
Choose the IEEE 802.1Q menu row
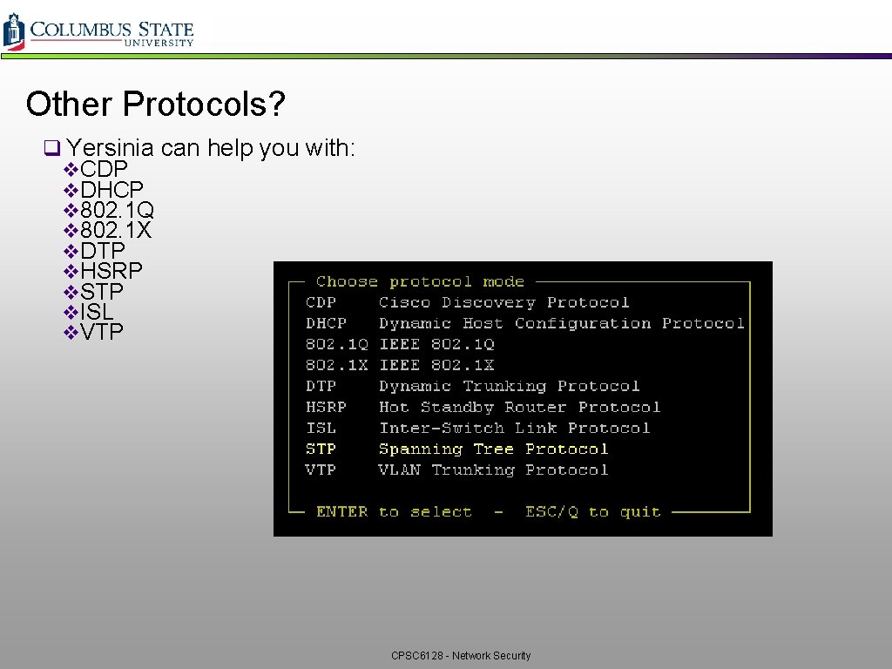[x=400, y=344]
